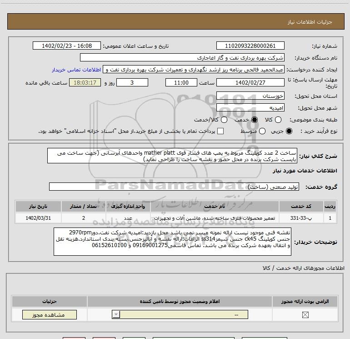The width and height of the screenshot is (350, 339).
Task: Click the کد خدمت column header
Action: [x=301, y=206]
